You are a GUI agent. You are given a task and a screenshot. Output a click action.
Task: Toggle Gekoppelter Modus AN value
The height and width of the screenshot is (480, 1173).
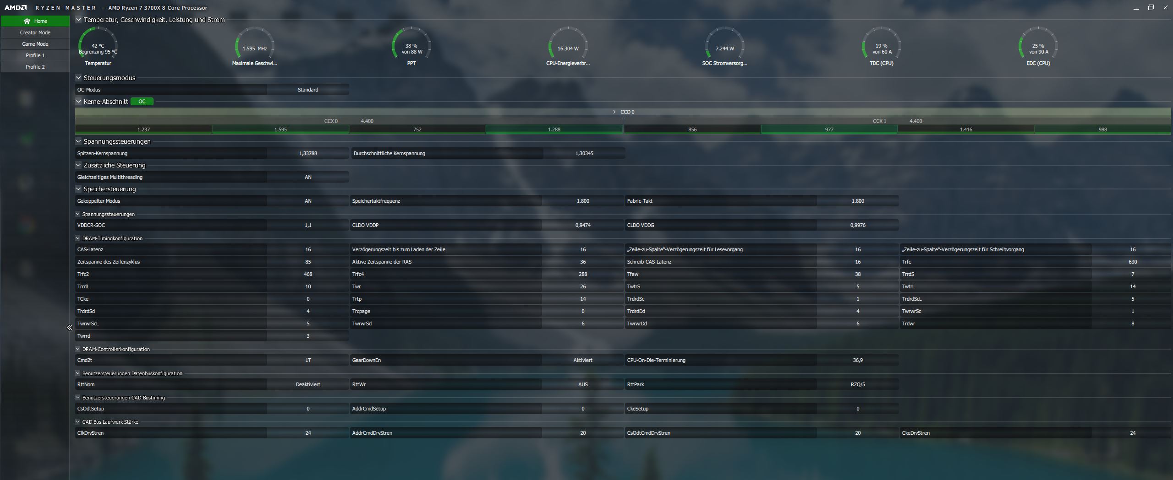tap(308, 201)
